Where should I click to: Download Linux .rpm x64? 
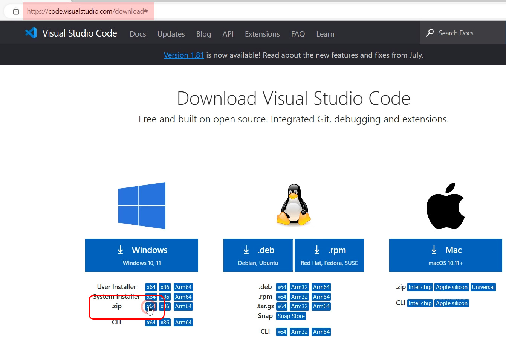[282, 297]
